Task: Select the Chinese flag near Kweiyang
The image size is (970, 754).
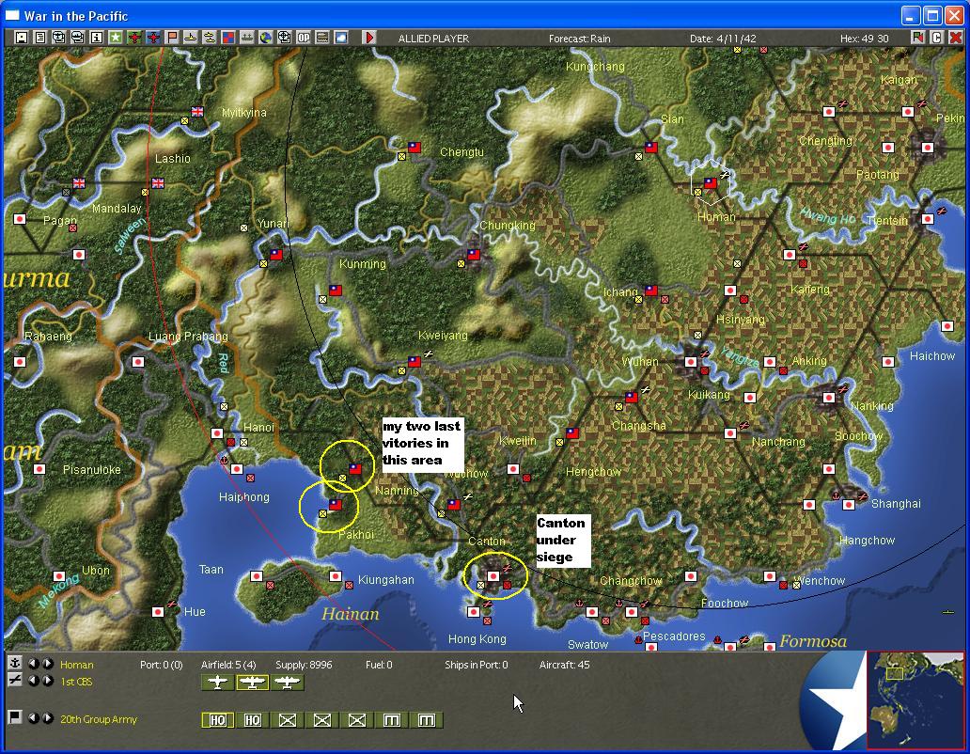Action: (x=415, y=361)
